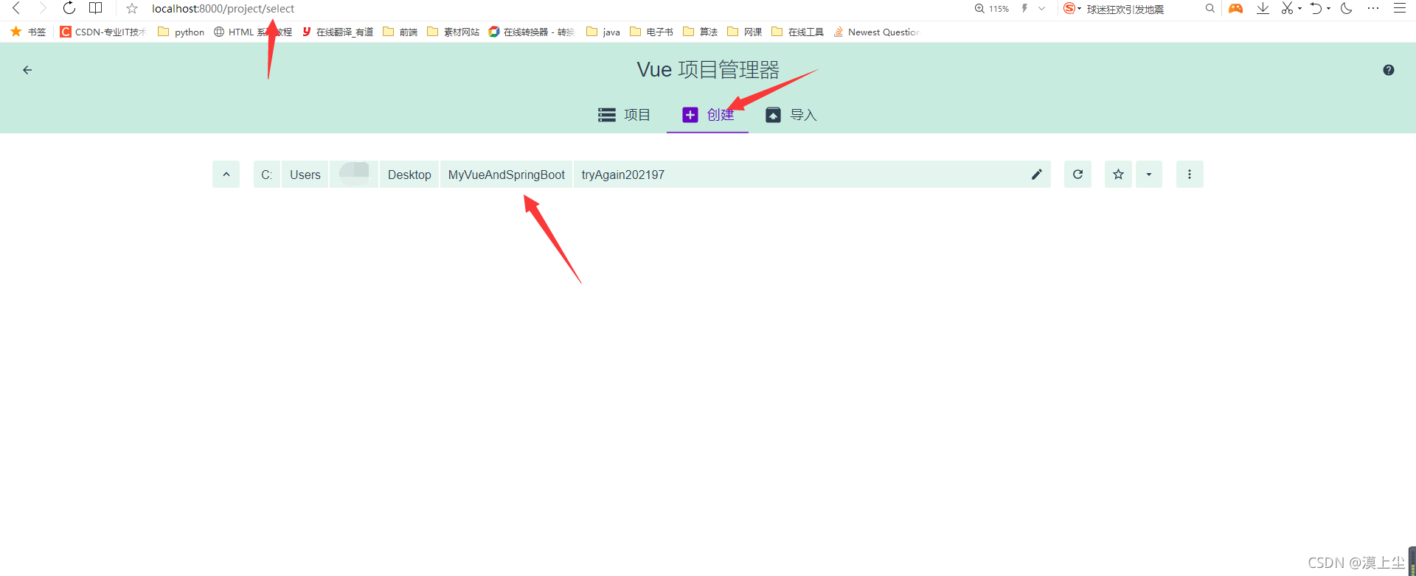Select the tryAgain202197 path segment
This screenshot has width=1416, height=576.
tap(623, 175)
